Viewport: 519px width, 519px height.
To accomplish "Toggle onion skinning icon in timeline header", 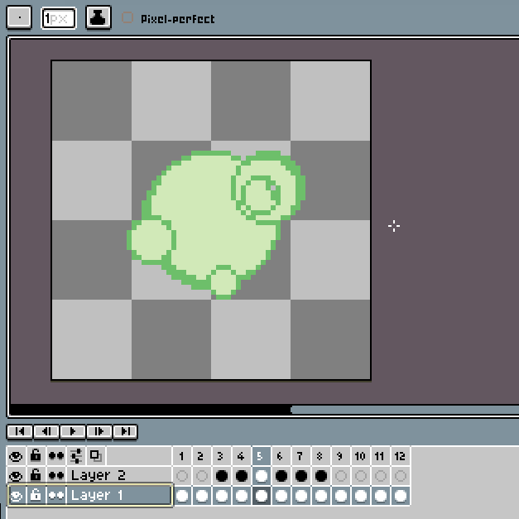I will (96, 456).
